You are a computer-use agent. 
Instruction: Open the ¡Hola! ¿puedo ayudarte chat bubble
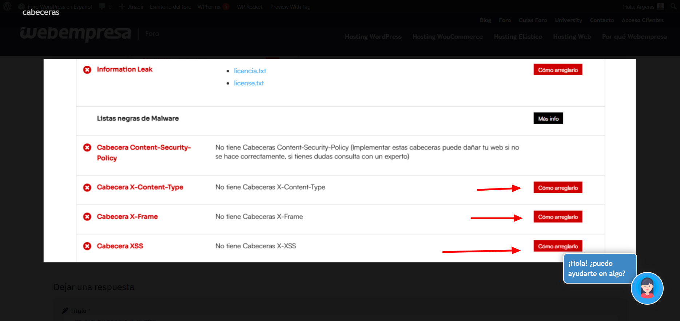click(599, 268)
